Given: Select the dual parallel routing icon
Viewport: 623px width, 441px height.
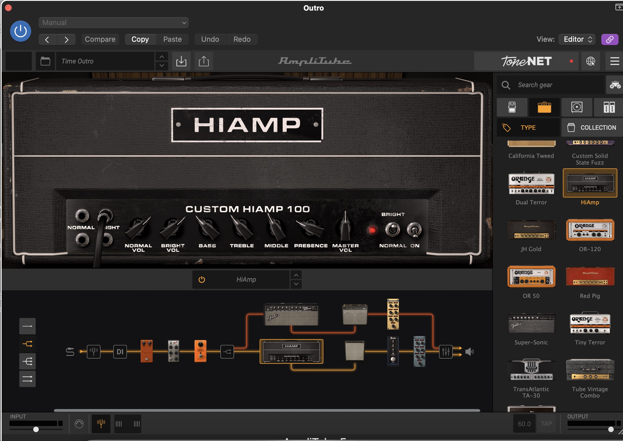Looking at the screenshot, I should (27, 379).
